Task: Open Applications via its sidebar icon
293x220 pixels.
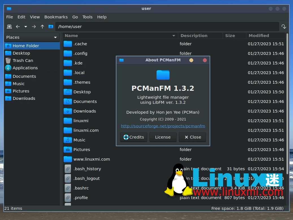Action: coord(8,68)
